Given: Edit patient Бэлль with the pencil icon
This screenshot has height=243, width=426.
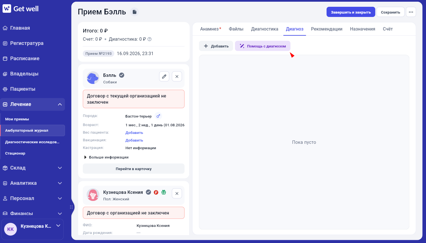Looking at the screenshot, I should click(x=164, y=77).
